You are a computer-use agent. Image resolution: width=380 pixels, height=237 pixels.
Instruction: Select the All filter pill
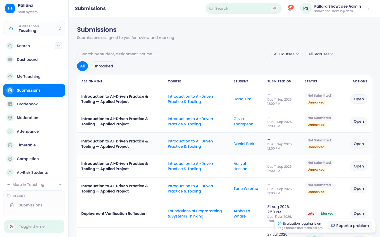point(82,66)
